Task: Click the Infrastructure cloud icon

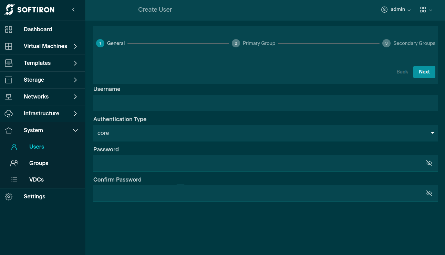Action: pyautogui.click(x=9, y=114)
